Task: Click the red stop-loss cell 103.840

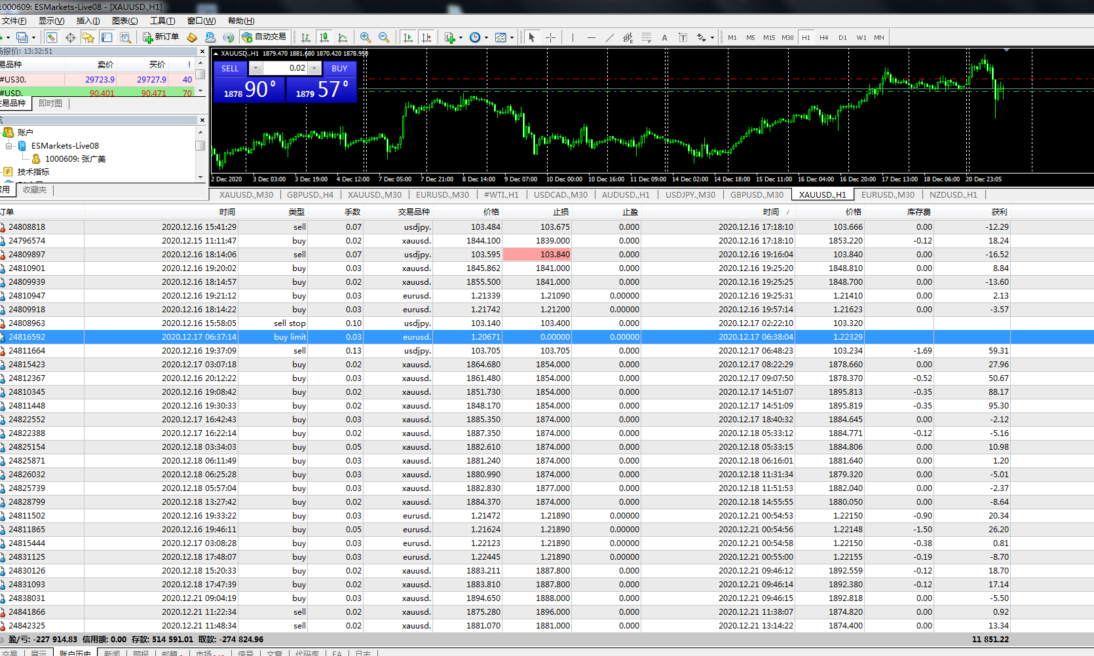Action: tap(537, 255)
